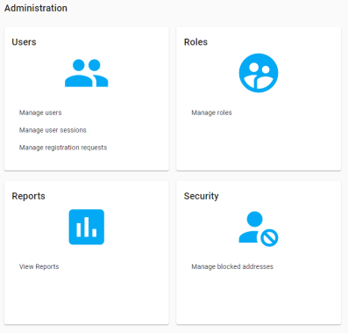Viewport: 348px width, 333px height.
Task: Click the Roles card heading
Action: pyautogui.click(x=195, y=42)
